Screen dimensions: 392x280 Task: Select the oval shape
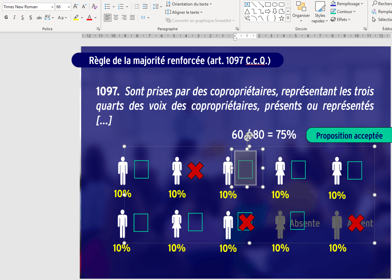point(274,4)
